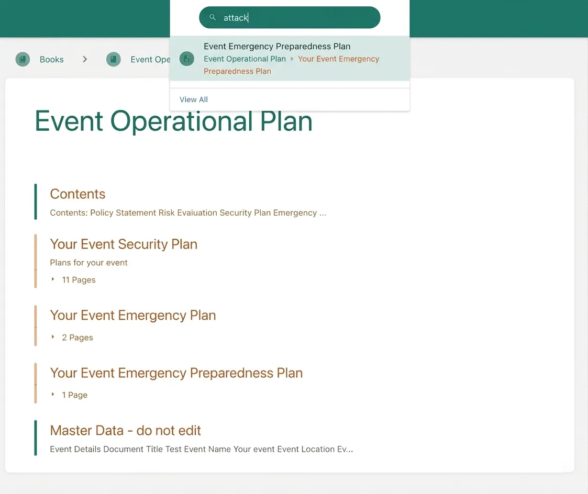This screenshot has width=588, height=494.
Task: Open Your Event Emergency Plan chapter
Action: click(133, 315)
